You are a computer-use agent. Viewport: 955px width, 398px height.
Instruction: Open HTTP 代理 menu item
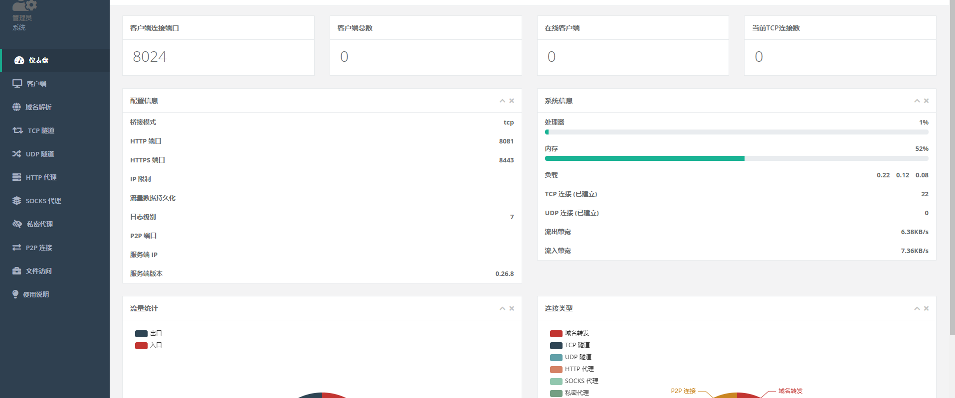[x=55, y=177]
